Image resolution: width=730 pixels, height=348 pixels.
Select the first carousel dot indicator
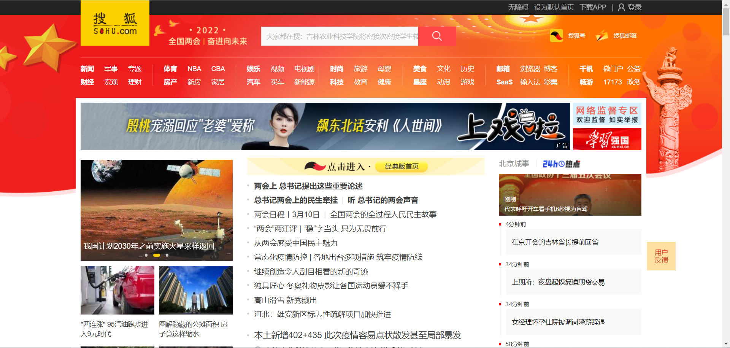146,255
